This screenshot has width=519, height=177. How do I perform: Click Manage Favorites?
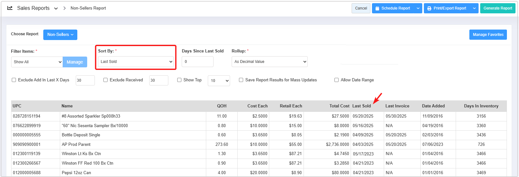click(x=488, y=35)
